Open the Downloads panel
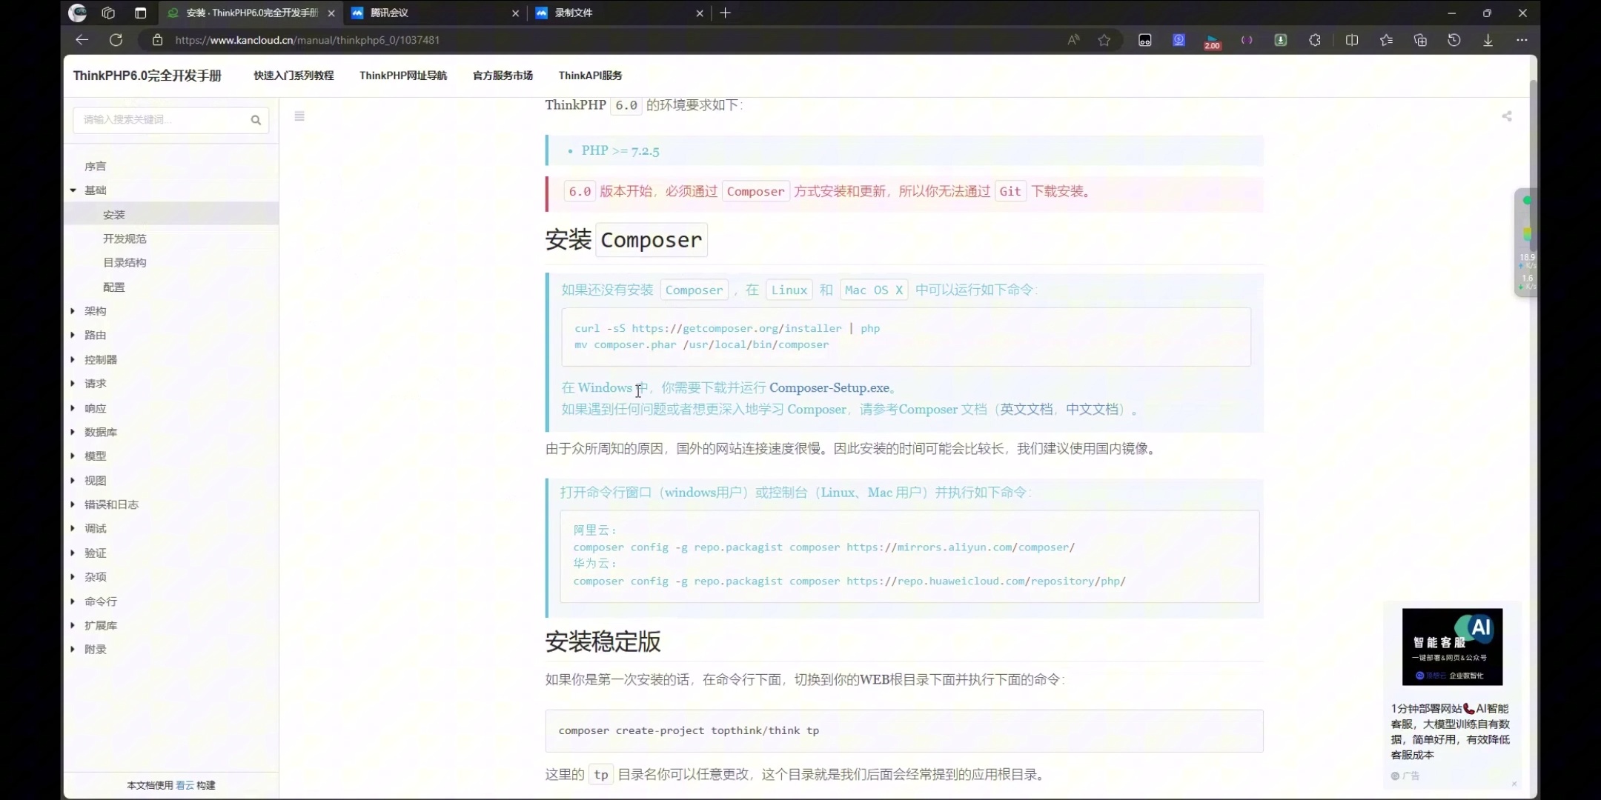Viewport: 1601px width, 800px height. (1487, 40)
